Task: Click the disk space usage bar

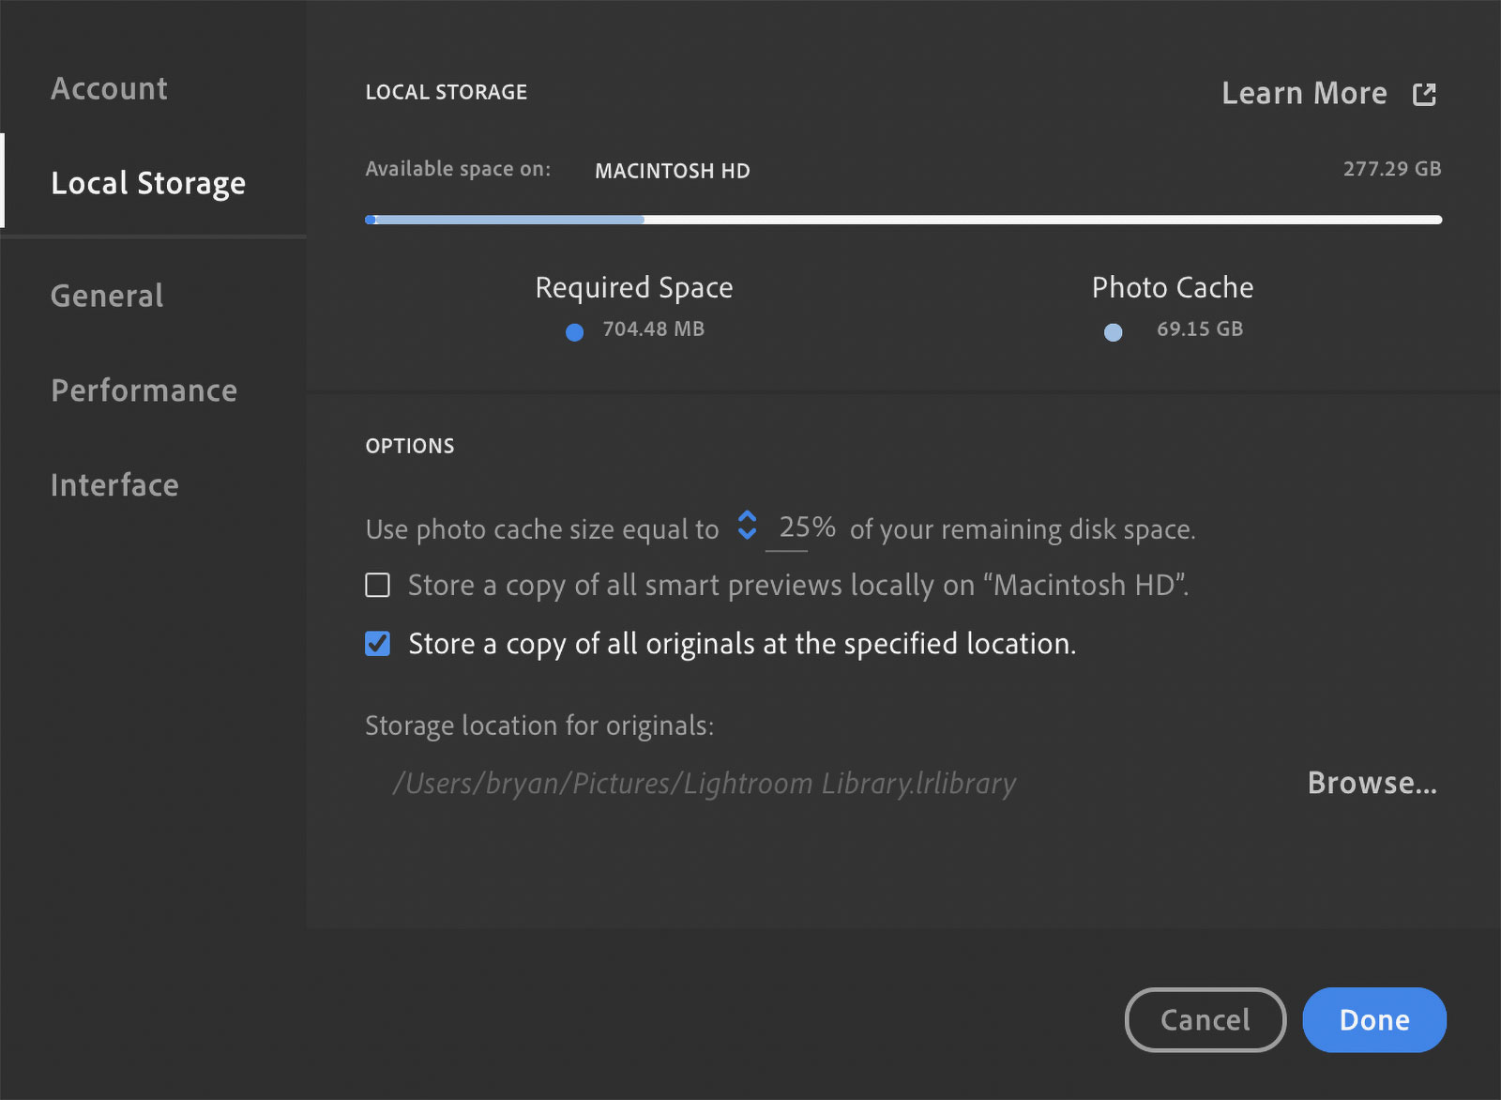Action: point(902,220)
